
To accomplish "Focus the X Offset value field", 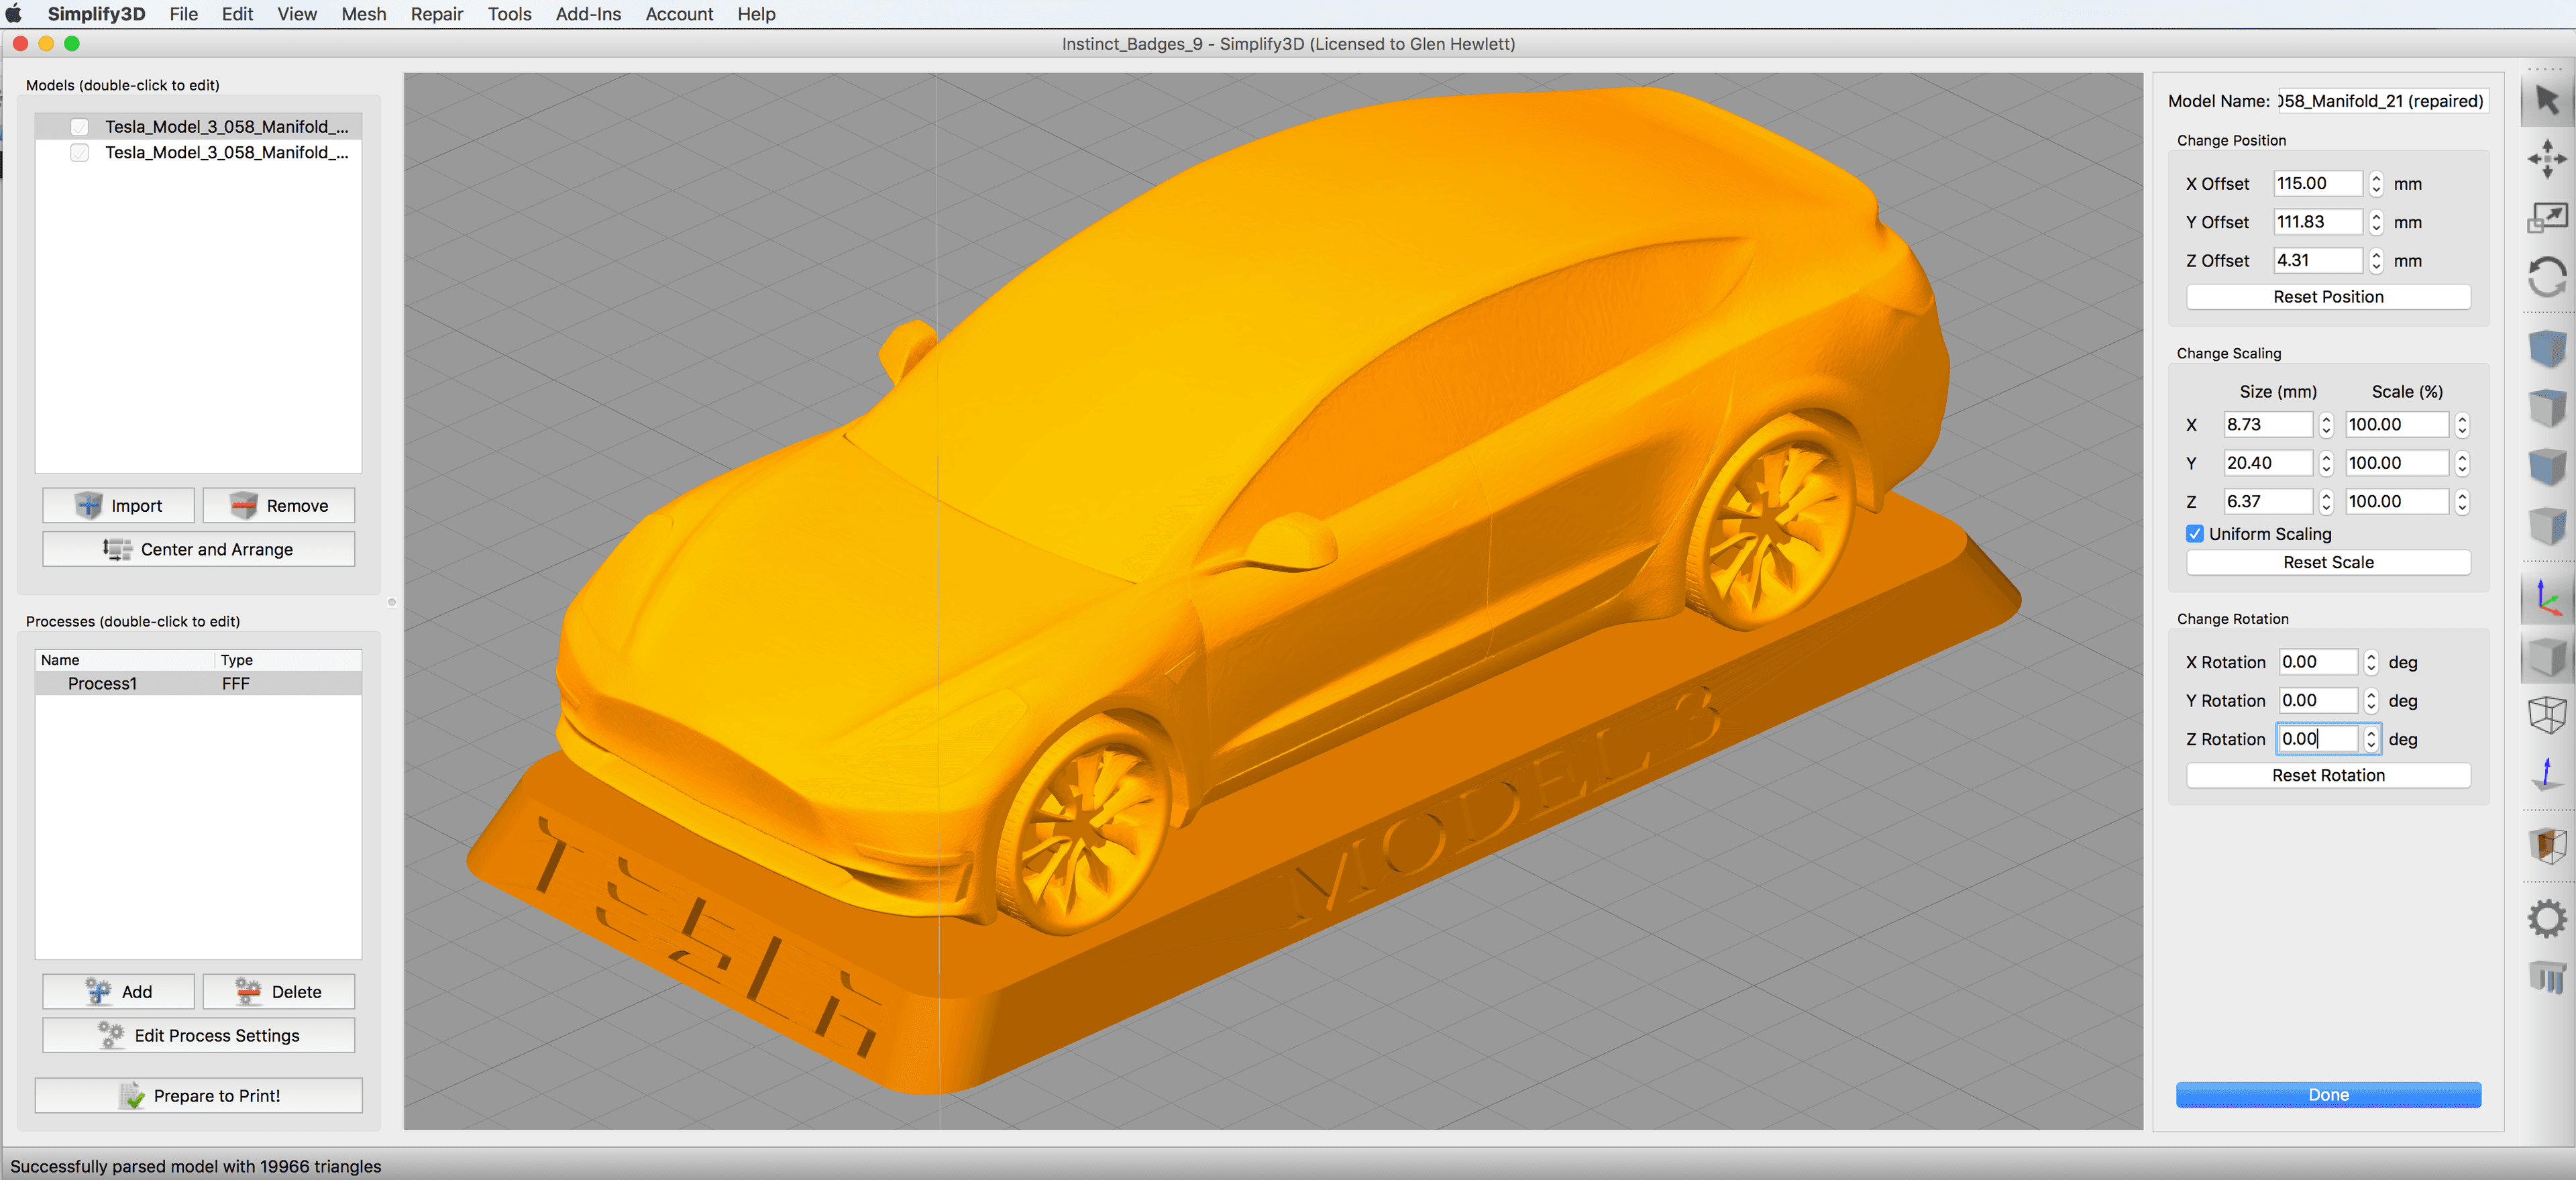I will [2317, 184].
